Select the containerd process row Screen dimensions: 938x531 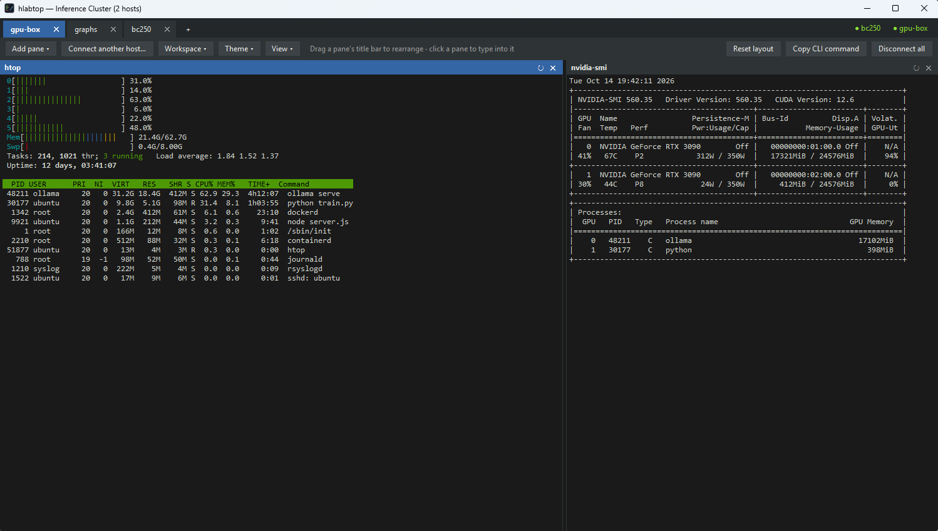click(x=178, y=240)
